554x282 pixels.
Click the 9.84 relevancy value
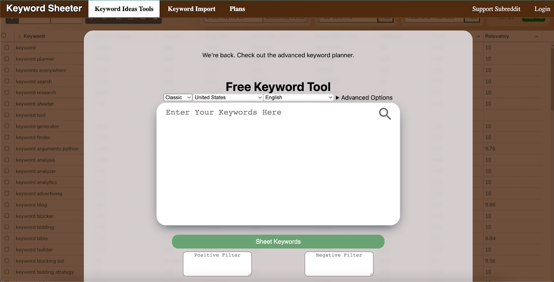pyautogui.click(x=490, y=238)
